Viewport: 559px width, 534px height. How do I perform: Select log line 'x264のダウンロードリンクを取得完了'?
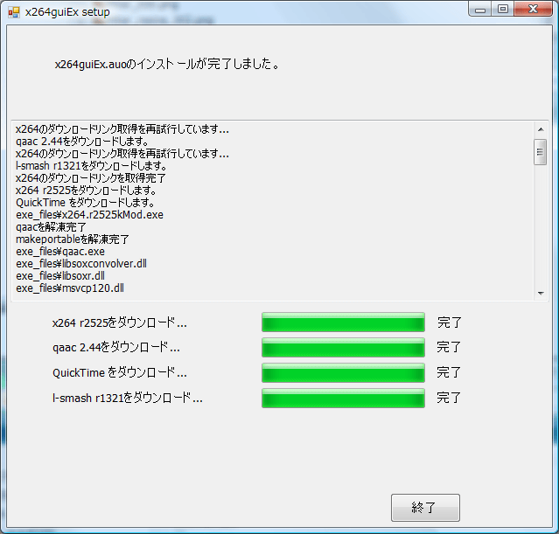(91, 178)
